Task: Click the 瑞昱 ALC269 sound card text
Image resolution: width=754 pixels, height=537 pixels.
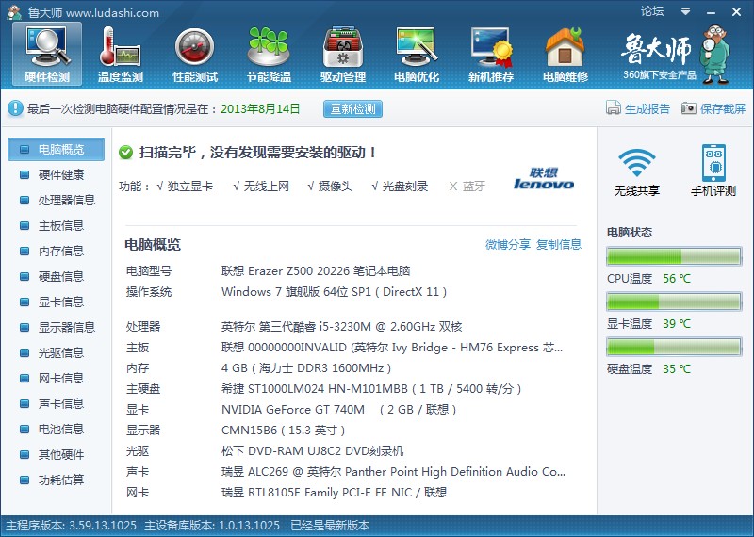Action: pos(393,472)
